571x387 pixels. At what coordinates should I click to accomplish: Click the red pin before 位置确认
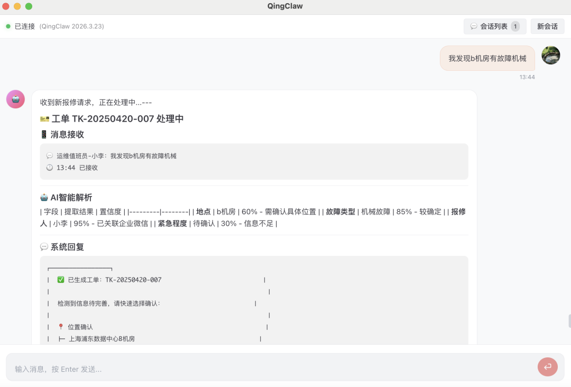[x=61, y=327]
